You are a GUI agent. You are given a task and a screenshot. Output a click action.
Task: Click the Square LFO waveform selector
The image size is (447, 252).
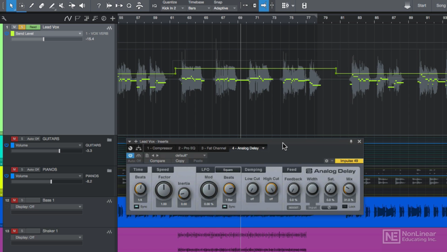tap(228, 170)
